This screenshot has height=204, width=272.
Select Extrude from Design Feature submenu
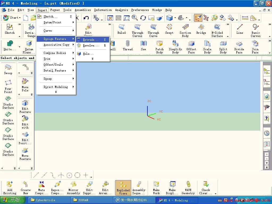(92, 40)
